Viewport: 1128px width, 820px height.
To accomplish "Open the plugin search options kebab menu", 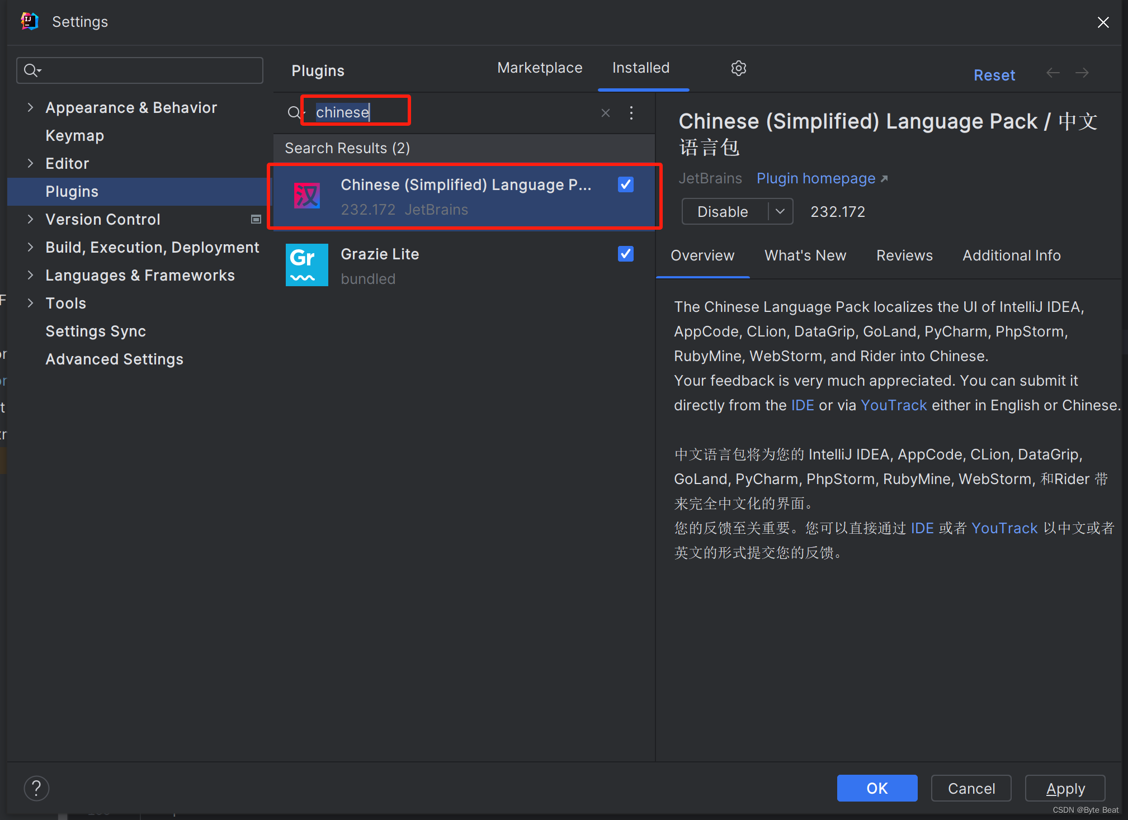I will coord(631,113).
